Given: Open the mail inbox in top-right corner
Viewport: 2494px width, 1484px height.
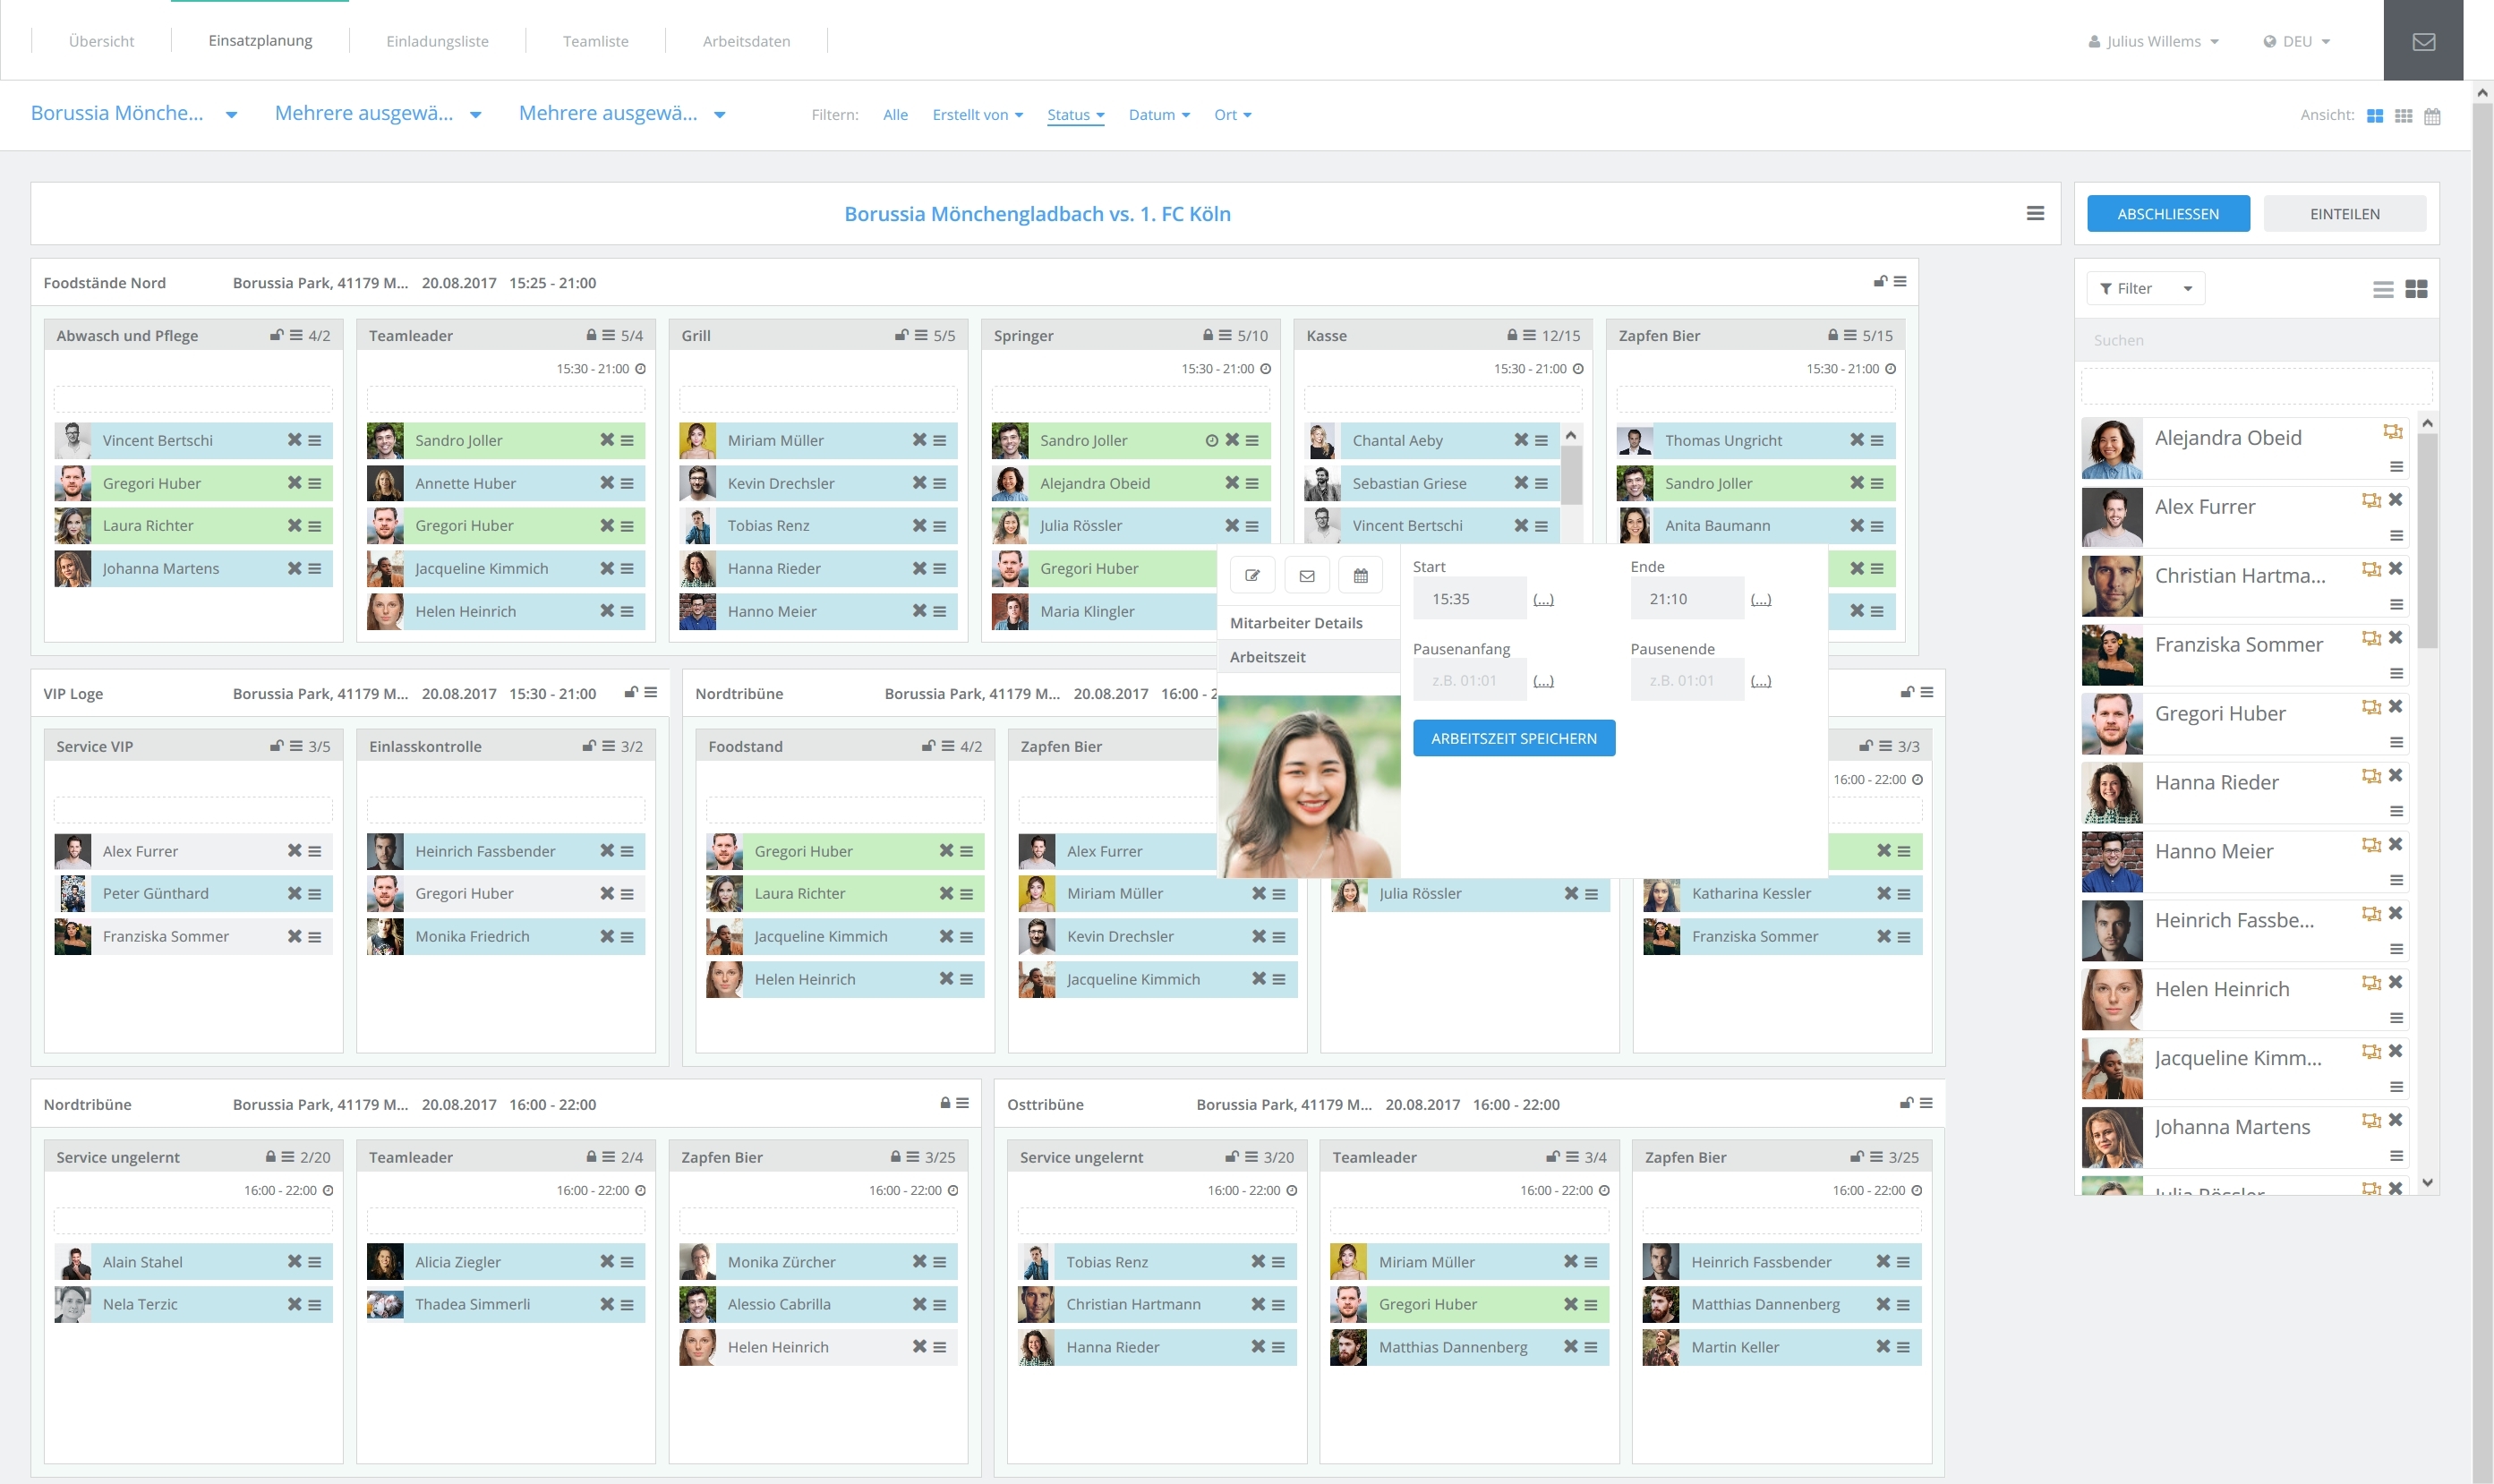Looking at the screenshot, I should 2423,41.
